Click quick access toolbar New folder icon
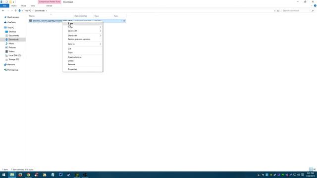 [x=10, y=2]
